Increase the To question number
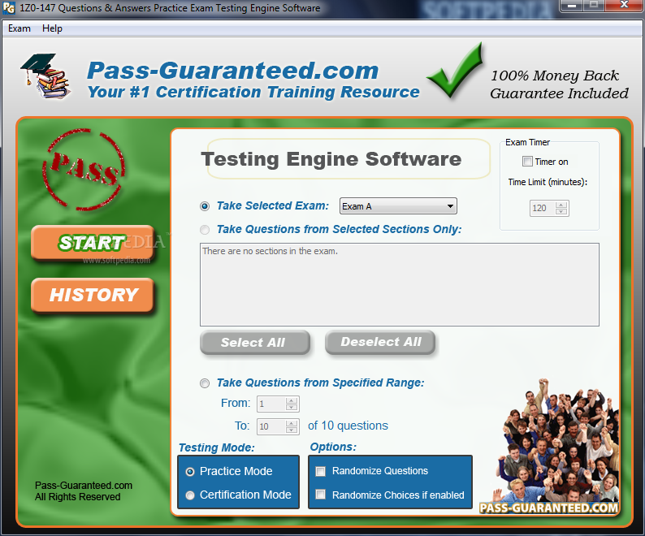645x536 pixels. coord(292,423)
